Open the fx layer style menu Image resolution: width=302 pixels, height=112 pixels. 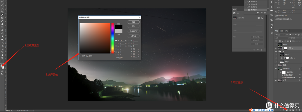tap(284, 110)
